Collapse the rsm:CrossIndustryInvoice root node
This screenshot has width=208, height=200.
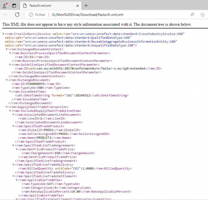(x=3, y=34)
